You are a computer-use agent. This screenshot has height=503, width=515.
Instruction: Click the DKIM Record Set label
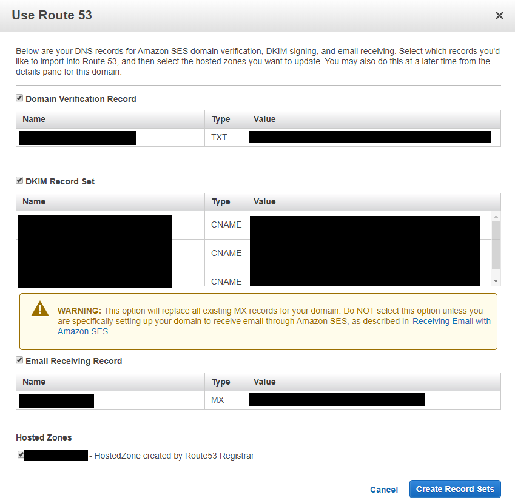[x=60, y=181]
